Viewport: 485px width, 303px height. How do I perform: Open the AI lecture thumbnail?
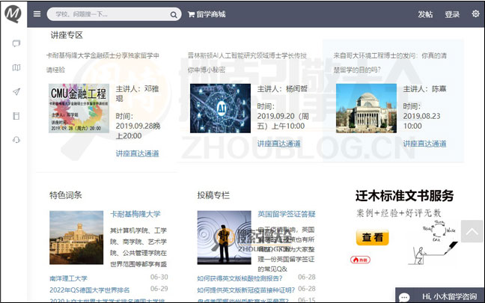[x=220, y=108]
